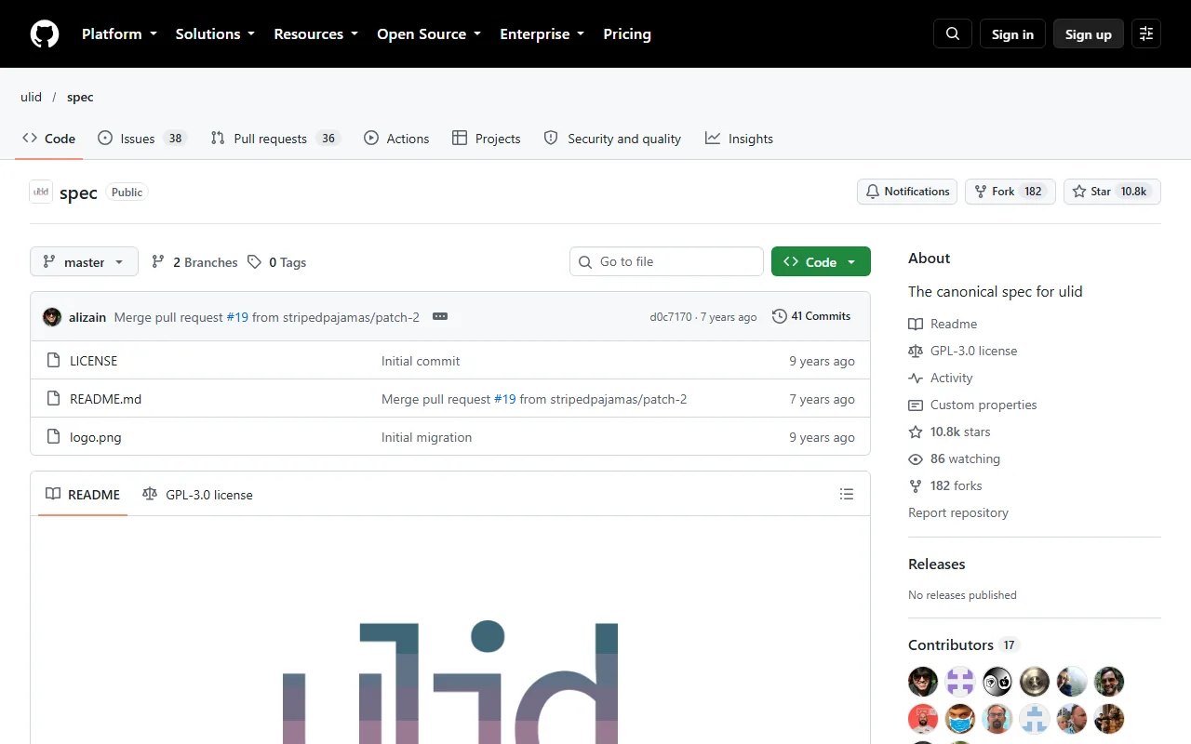The height and width of the screenshot is (744, 1191).
Task: Switch to the Code tab
Action: (49, 139)
